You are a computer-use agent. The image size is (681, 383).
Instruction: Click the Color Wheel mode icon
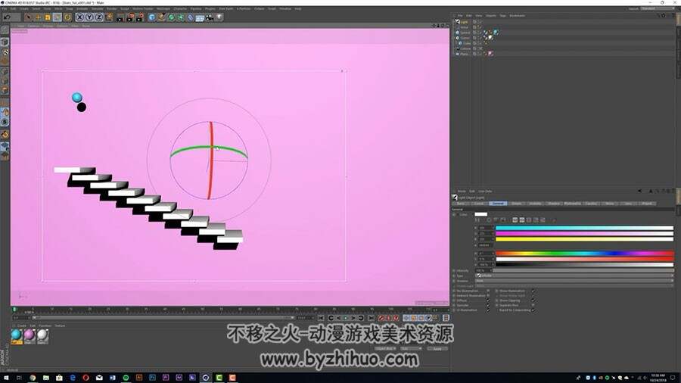tap(489, 220)
